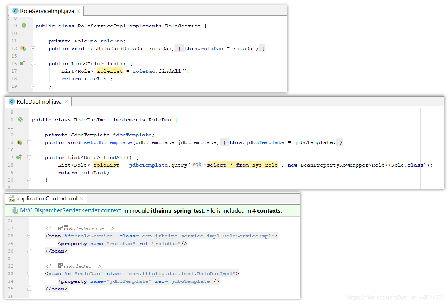Click line number 17 in RoleServiceImpl gutter
Image resolution: width=448 pixels, height=304 pixels.
point(14,71)
